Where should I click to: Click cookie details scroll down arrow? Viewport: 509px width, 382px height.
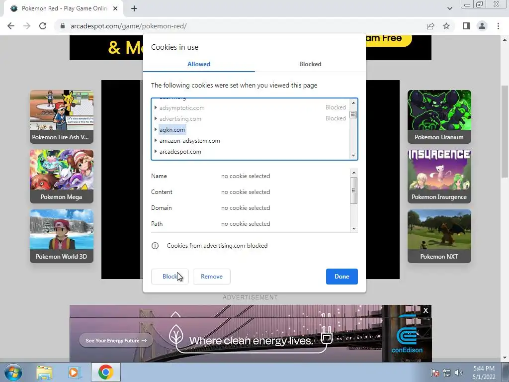coord(353,228)
